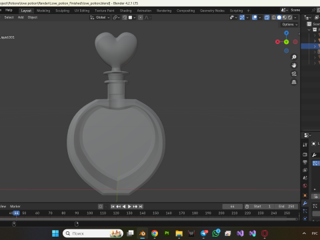Screen dimensions: 320x240
Task: Switch to the Shading workspace tab
Action: (x=125, y=11)
